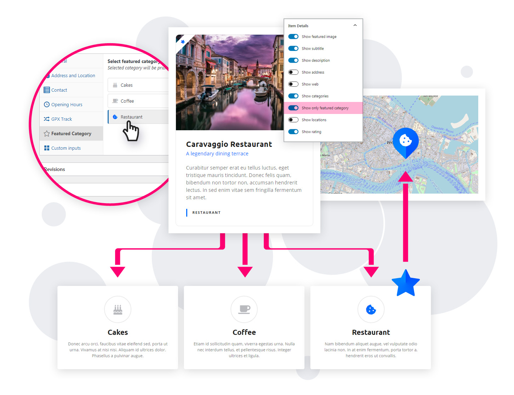Click the cake icon beside Cakes option

115,85
